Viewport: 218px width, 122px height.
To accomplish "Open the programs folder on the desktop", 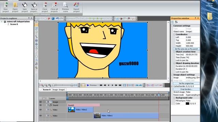I will coord(210,18).
